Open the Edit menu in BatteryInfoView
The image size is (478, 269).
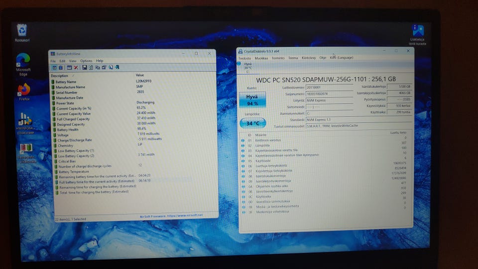pyautogui.click(x=63, y=61)
